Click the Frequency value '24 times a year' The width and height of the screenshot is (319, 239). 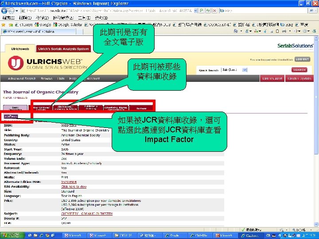(x=72, y=154)
